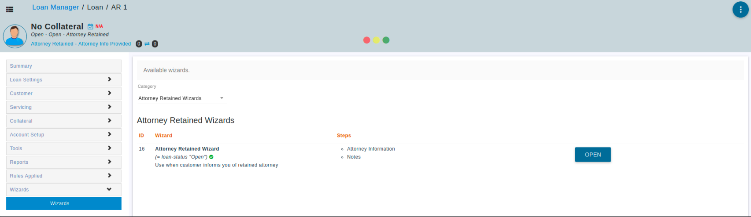The image size is (751, 217).
Task: Open the Summary sidebar item
Action: 64,66
